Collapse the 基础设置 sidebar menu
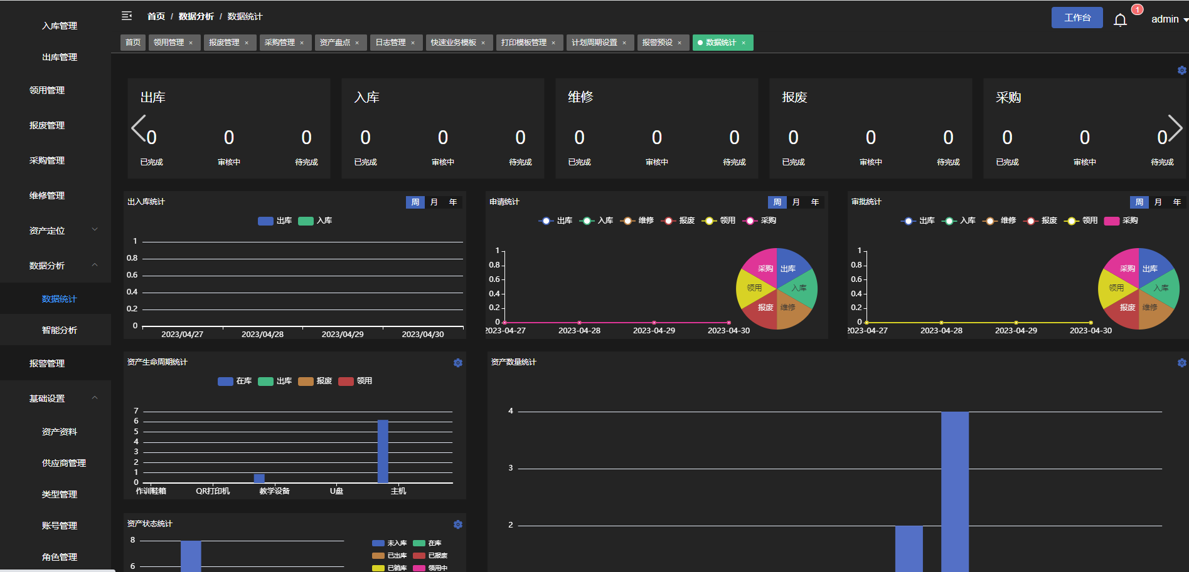Viewport: 1189px width, 572px height. point(55,398)
